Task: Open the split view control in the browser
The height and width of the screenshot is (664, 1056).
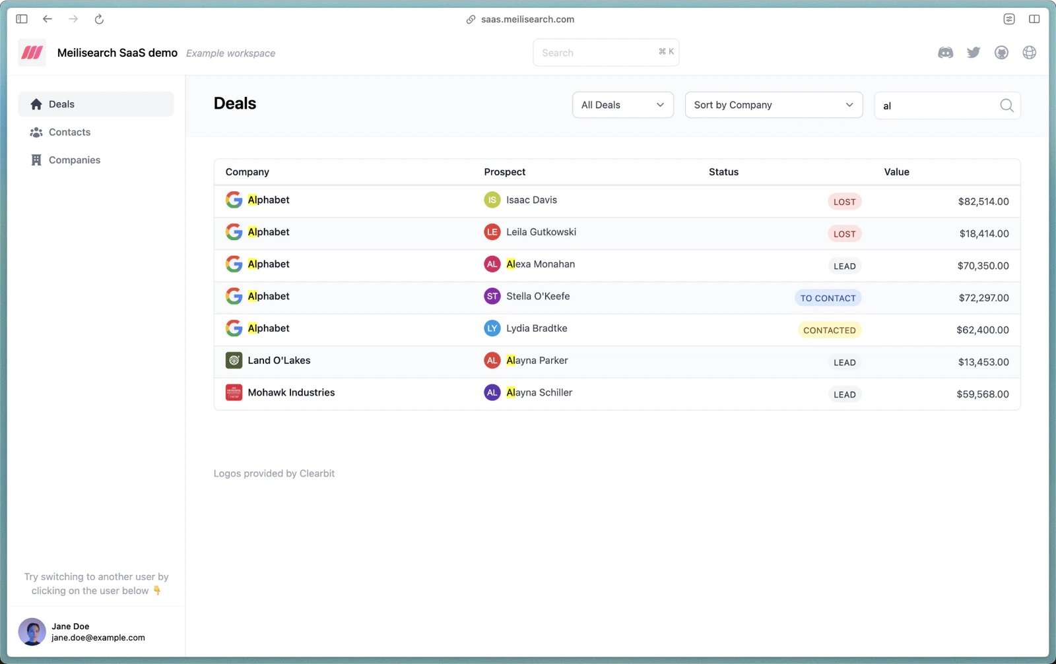Action: pos(1034,19)
